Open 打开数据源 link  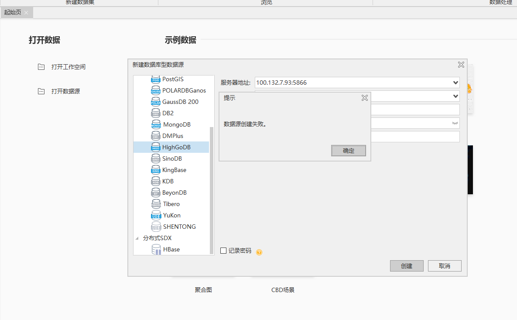pos(65,91)
